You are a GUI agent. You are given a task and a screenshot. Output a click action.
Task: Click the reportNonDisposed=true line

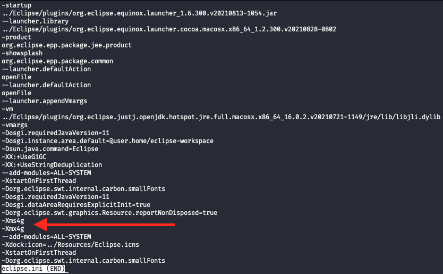(x=109, y=213)
